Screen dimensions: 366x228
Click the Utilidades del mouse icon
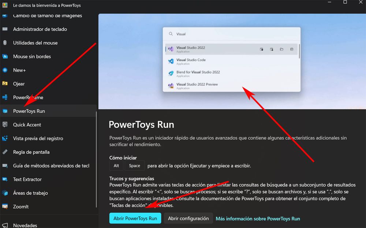(x=5, y=43)
